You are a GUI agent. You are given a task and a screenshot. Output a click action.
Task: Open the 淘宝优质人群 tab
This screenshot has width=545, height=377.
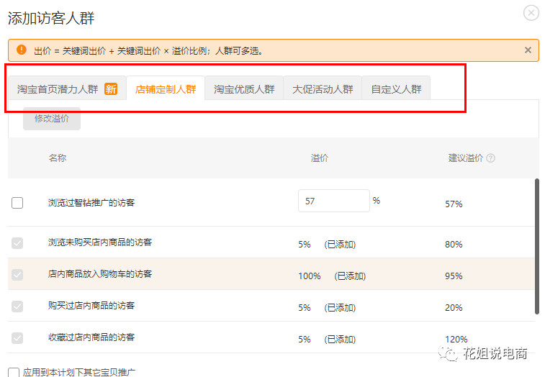pyautogui.click(x=244, y=89)
